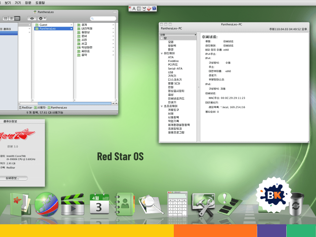Viewport: 316px width, 237px height.
Task: Expand arrow next to Guest folder
Action: click(x=71, y=25)
